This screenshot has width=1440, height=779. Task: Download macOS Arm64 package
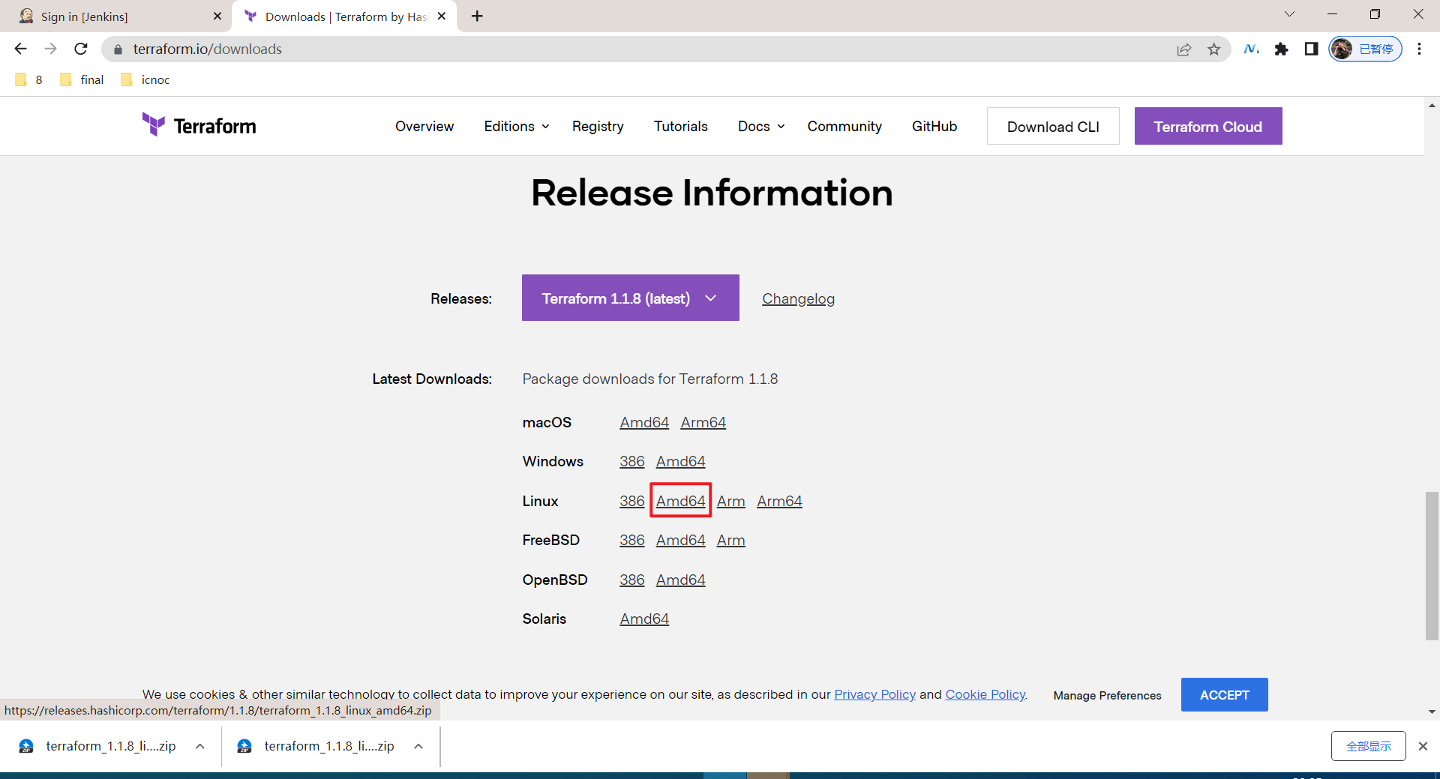click(x=703, y=422)
